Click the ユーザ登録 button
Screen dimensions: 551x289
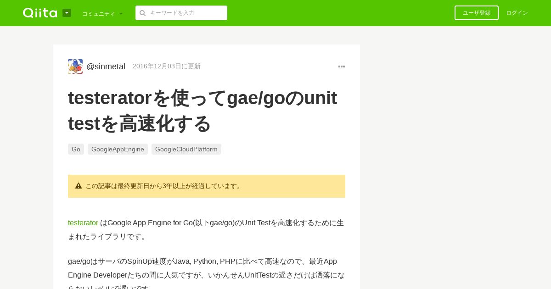click(477, 13)
